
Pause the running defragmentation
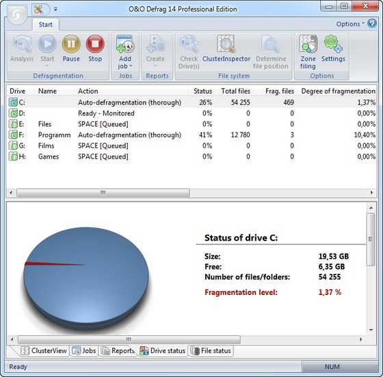pos(71,48)
